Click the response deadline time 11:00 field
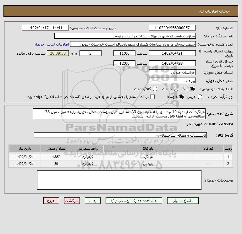This screenshot has width=242, height=234. [x=124, y=53]
